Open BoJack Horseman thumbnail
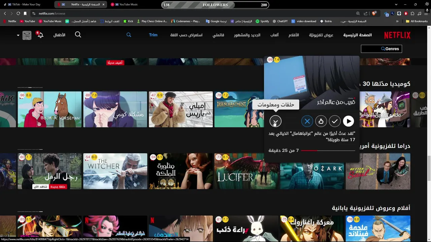431x242 pixels. point(49,109)
